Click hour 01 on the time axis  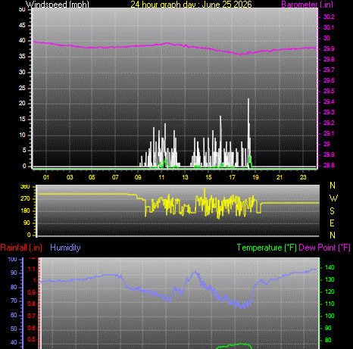click(46, 177)
